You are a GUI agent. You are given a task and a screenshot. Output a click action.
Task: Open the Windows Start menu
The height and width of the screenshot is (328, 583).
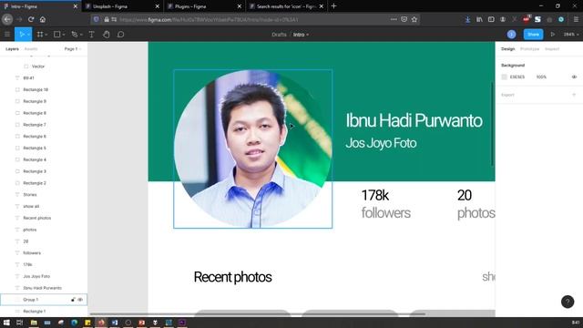[6, 323]
